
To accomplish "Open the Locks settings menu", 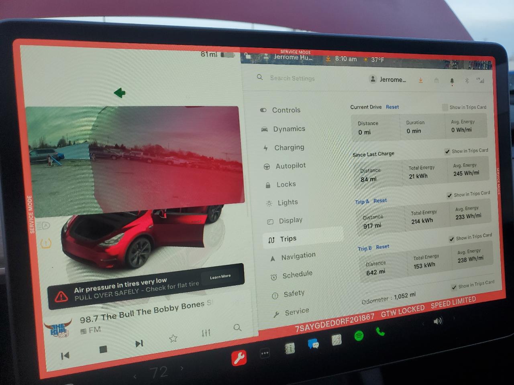I will [x=281, y=184].
